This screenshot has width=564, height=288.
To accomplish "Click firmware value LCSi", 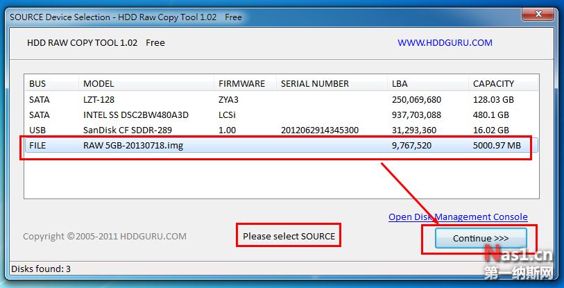I will [227, 115].
